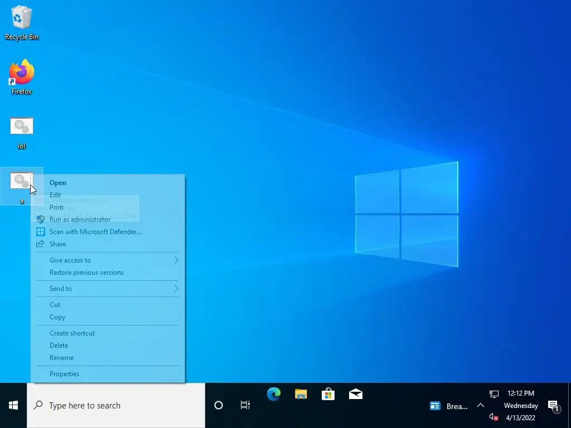Click Run as administrator menu entry
Screen dimensions: 571x428
click(108, 220)
